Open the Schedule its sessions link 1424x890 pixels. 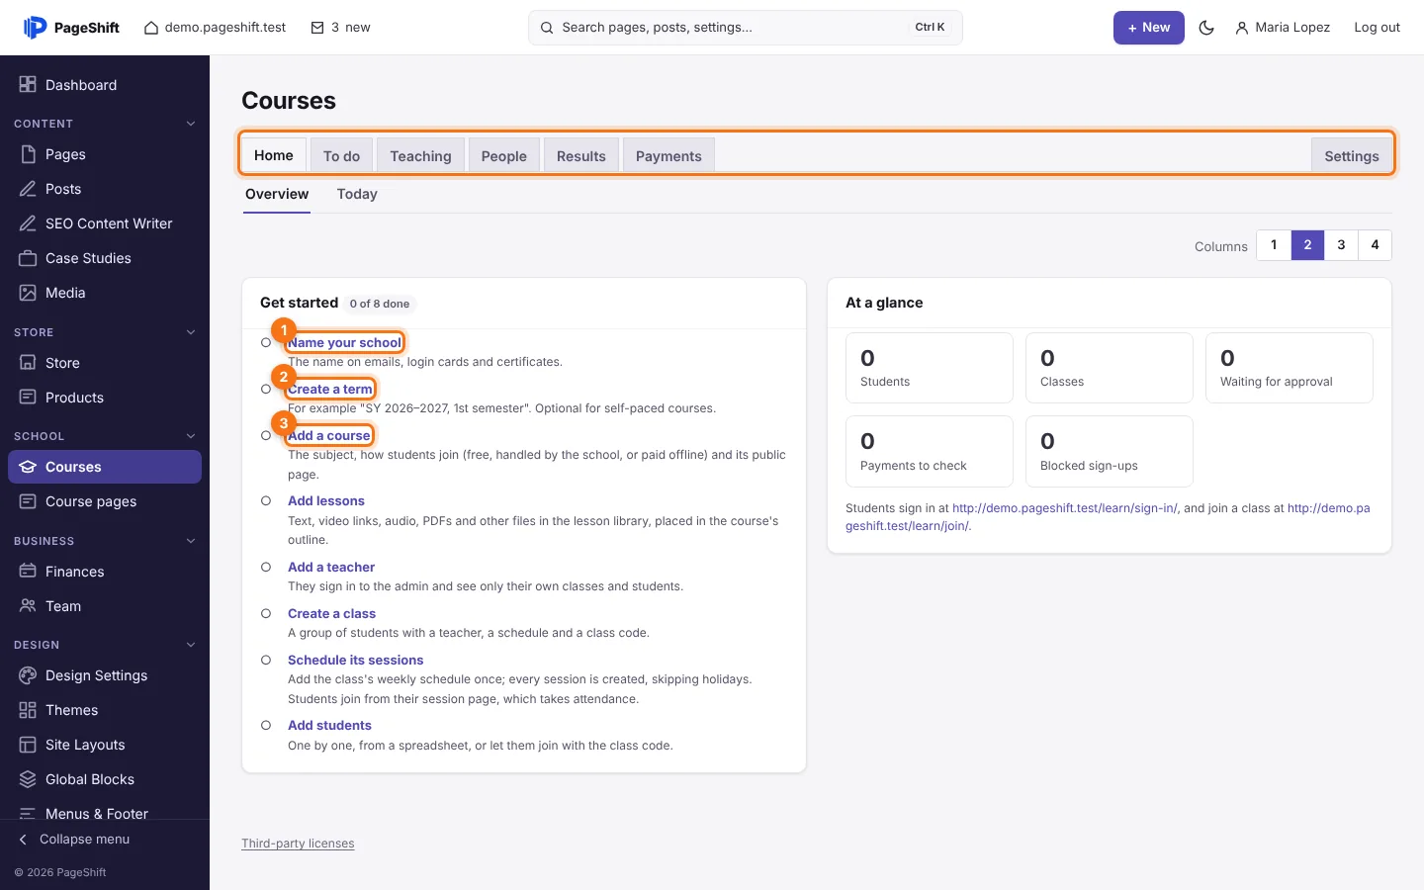click(x=355, y=661)
